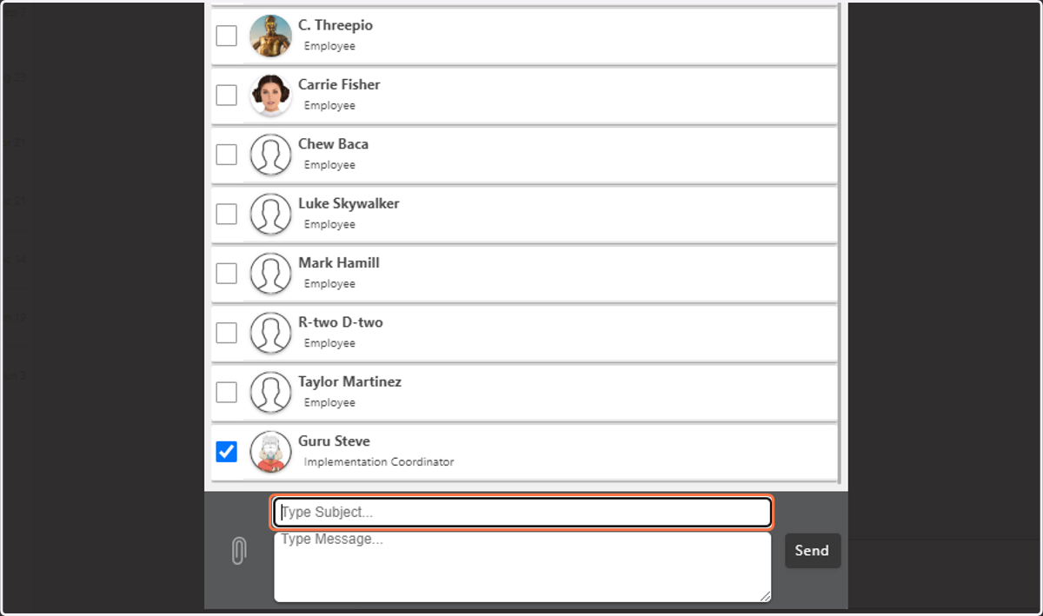
Task: Open C. Threepio's avatar picture
Action: pyautogui.click(x=270, y=36)
